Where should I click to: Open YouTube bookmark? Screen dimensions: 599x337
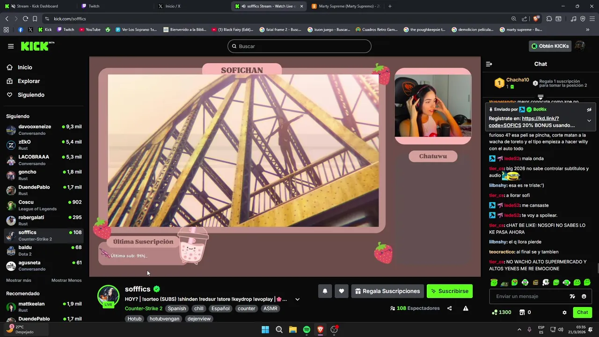pyautogui.click(x=90, y=29)
